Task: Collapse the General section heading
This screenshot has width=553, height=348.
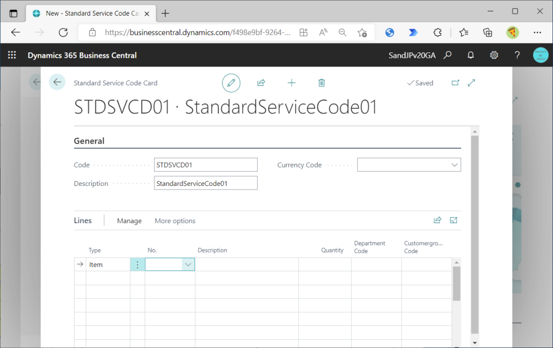Action: click(x=89, y=141)
